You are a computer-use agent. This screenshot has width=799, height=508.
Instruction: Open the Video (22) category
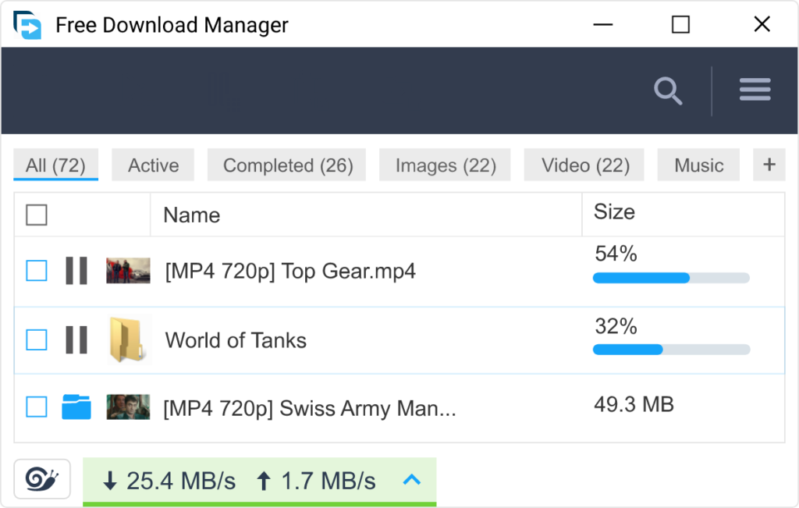pyautogui.click(x=583, y=165)
